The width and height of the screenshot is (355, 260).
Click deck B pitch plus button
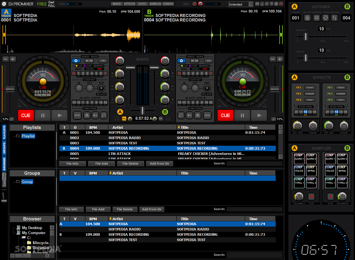280,59
